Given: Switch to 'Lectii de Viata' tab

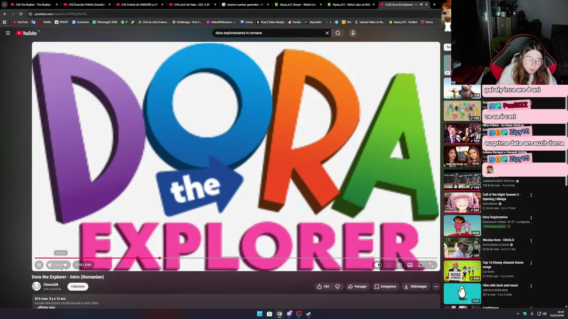Looking at the screenshot, I should [192, 4].
